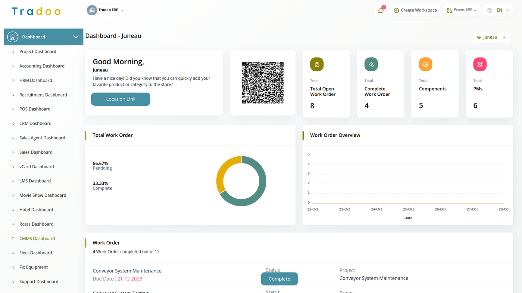Go to Accounting Dashboard
Image resolution: width=522 pixels, height=293 pixels.
42,66
